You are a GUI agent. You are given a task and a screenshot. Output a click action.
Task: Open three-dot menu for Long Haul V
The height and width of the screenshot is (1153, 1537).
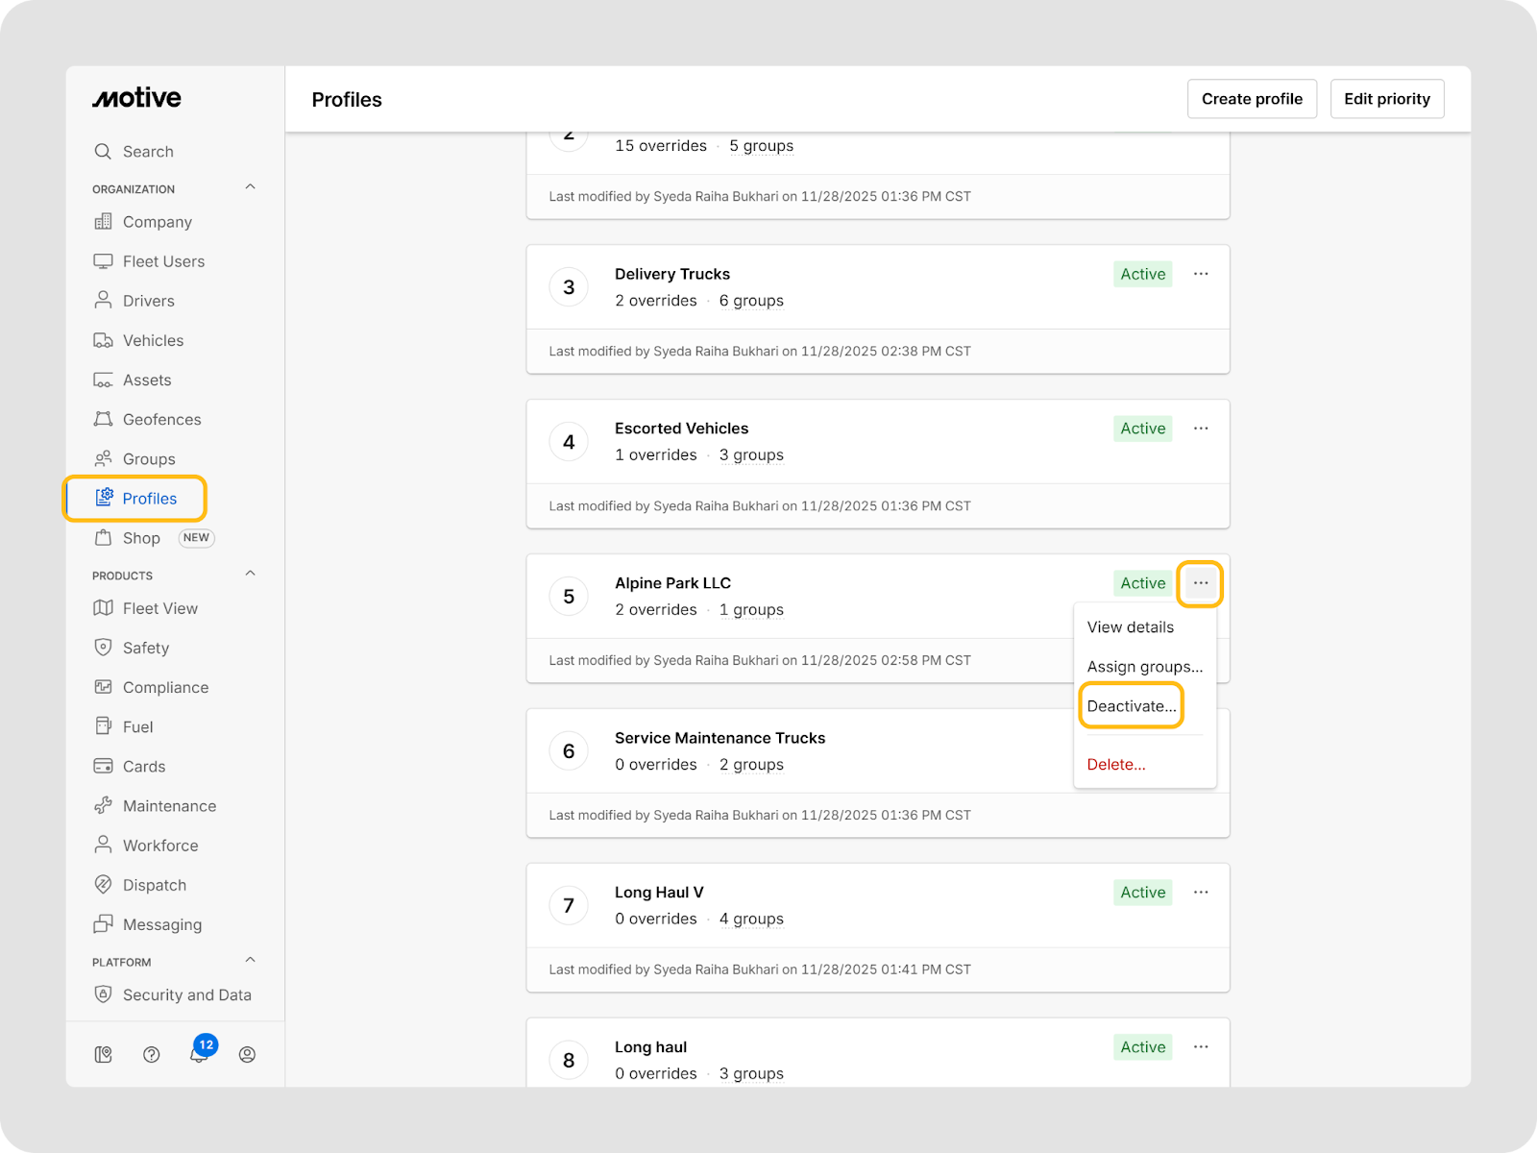(x=1201, y=893)
